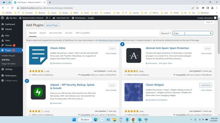The image size is (220, 123).
Task: Open Performance in the admin bar
Action: (x=79, y=18)
